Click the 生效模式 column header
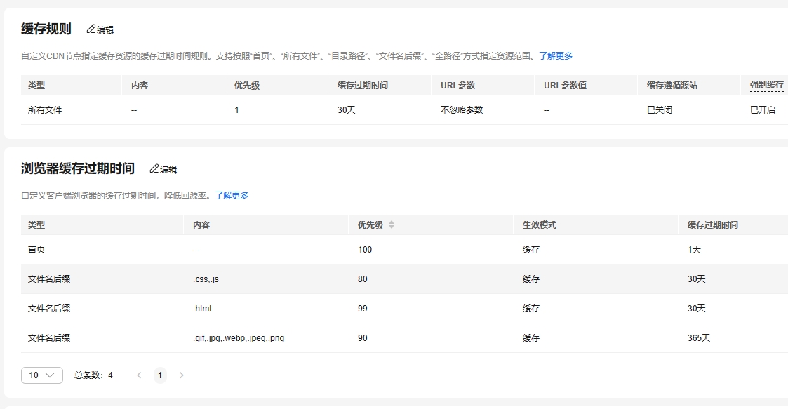This screenshot has width=788, height=409. pyautogui.click(x=540, y=225)
